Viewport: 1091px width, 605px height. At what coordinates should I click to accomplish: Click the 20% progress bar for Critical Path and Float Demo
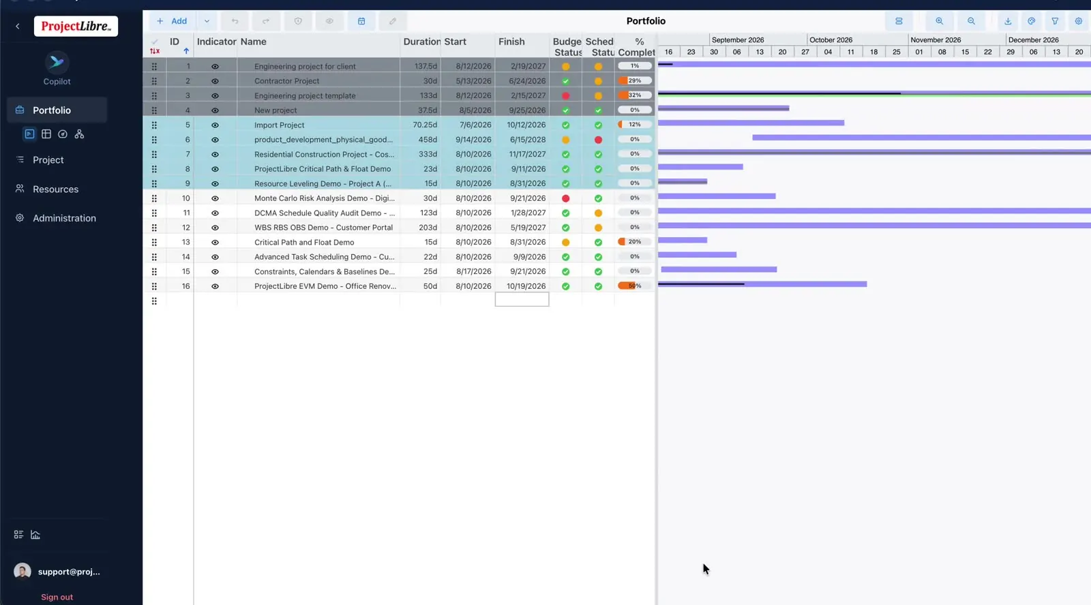tap(635, 242)
